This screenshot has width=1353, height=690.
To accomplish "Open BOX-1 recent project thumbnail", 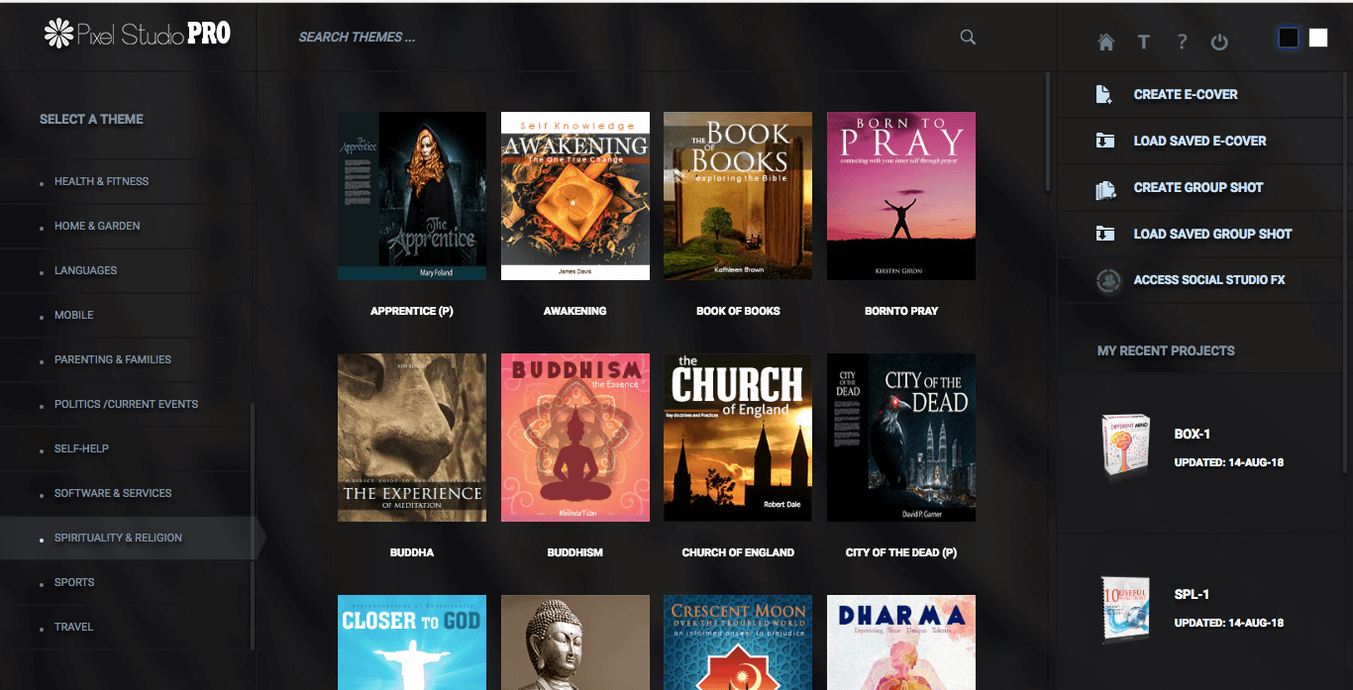I will coord(1125,446).
